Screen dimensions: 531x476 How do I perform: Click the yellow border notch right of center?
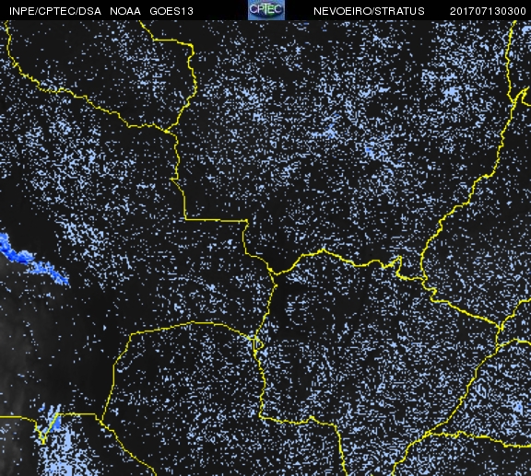coord(399,265)
